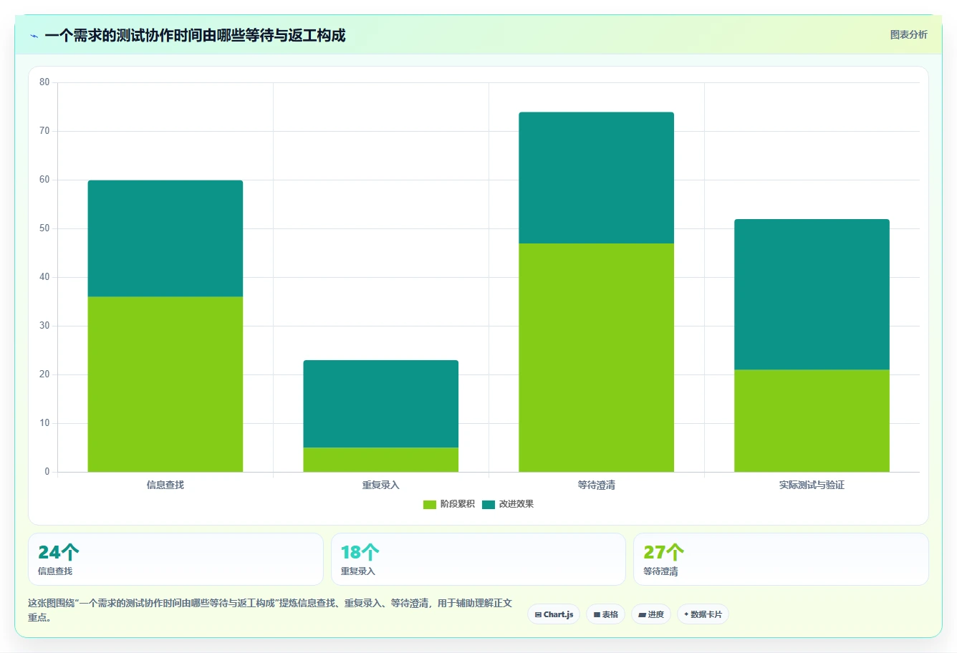Image resolution: width=957 pixels, height=653 pixels.
Task: Click the 改进效果 legend label
Action: pyautogui.click(x=516, y=504)
